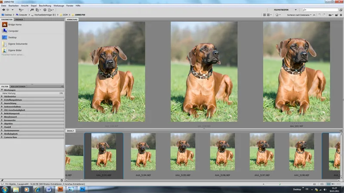Expand the Erstellungsdatum filter section
Screen dimensions: 344x193
coord(2,100)
